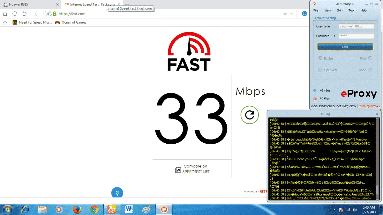Click the rocket speed-mode icon in address bar
This screenshot has height=215, width=383.
[48, 14]
